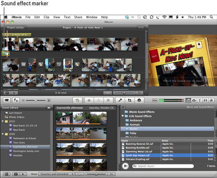Open the Edit menu

pyautogui.click(x=37, y=17)
